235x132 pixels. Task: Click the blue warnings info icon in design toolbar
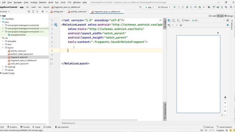point(228,25)
